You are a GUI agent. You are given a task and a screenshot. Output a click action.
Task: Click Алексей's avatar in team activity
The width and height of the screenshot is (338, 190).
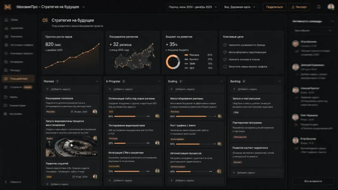pyautogui.click(x=296, y=90)
